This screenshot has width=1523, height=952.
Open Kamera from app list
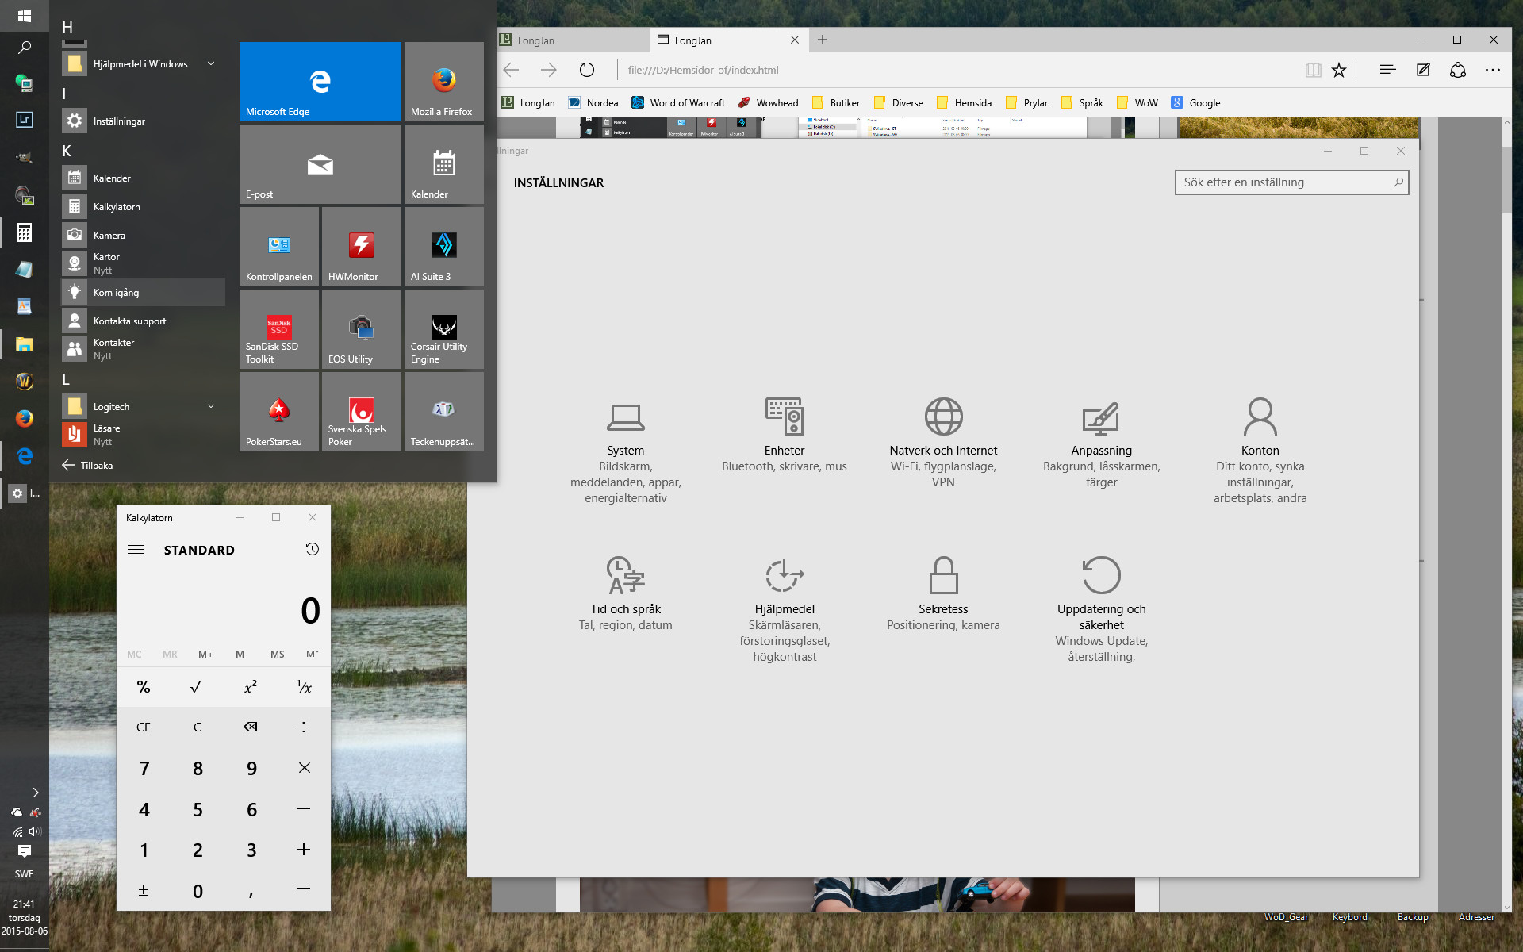click(143, 235)
